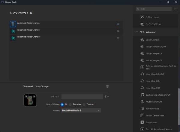Grab the third row's reorder handle
The image size is (180, 132).
coord(118,38)
